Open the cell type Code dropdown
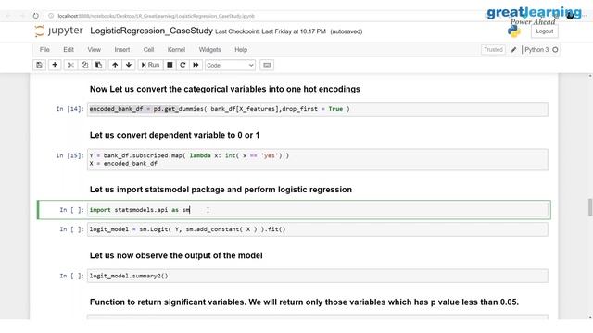The height and width of the screenshot is (333, 593). click(230, 66)
